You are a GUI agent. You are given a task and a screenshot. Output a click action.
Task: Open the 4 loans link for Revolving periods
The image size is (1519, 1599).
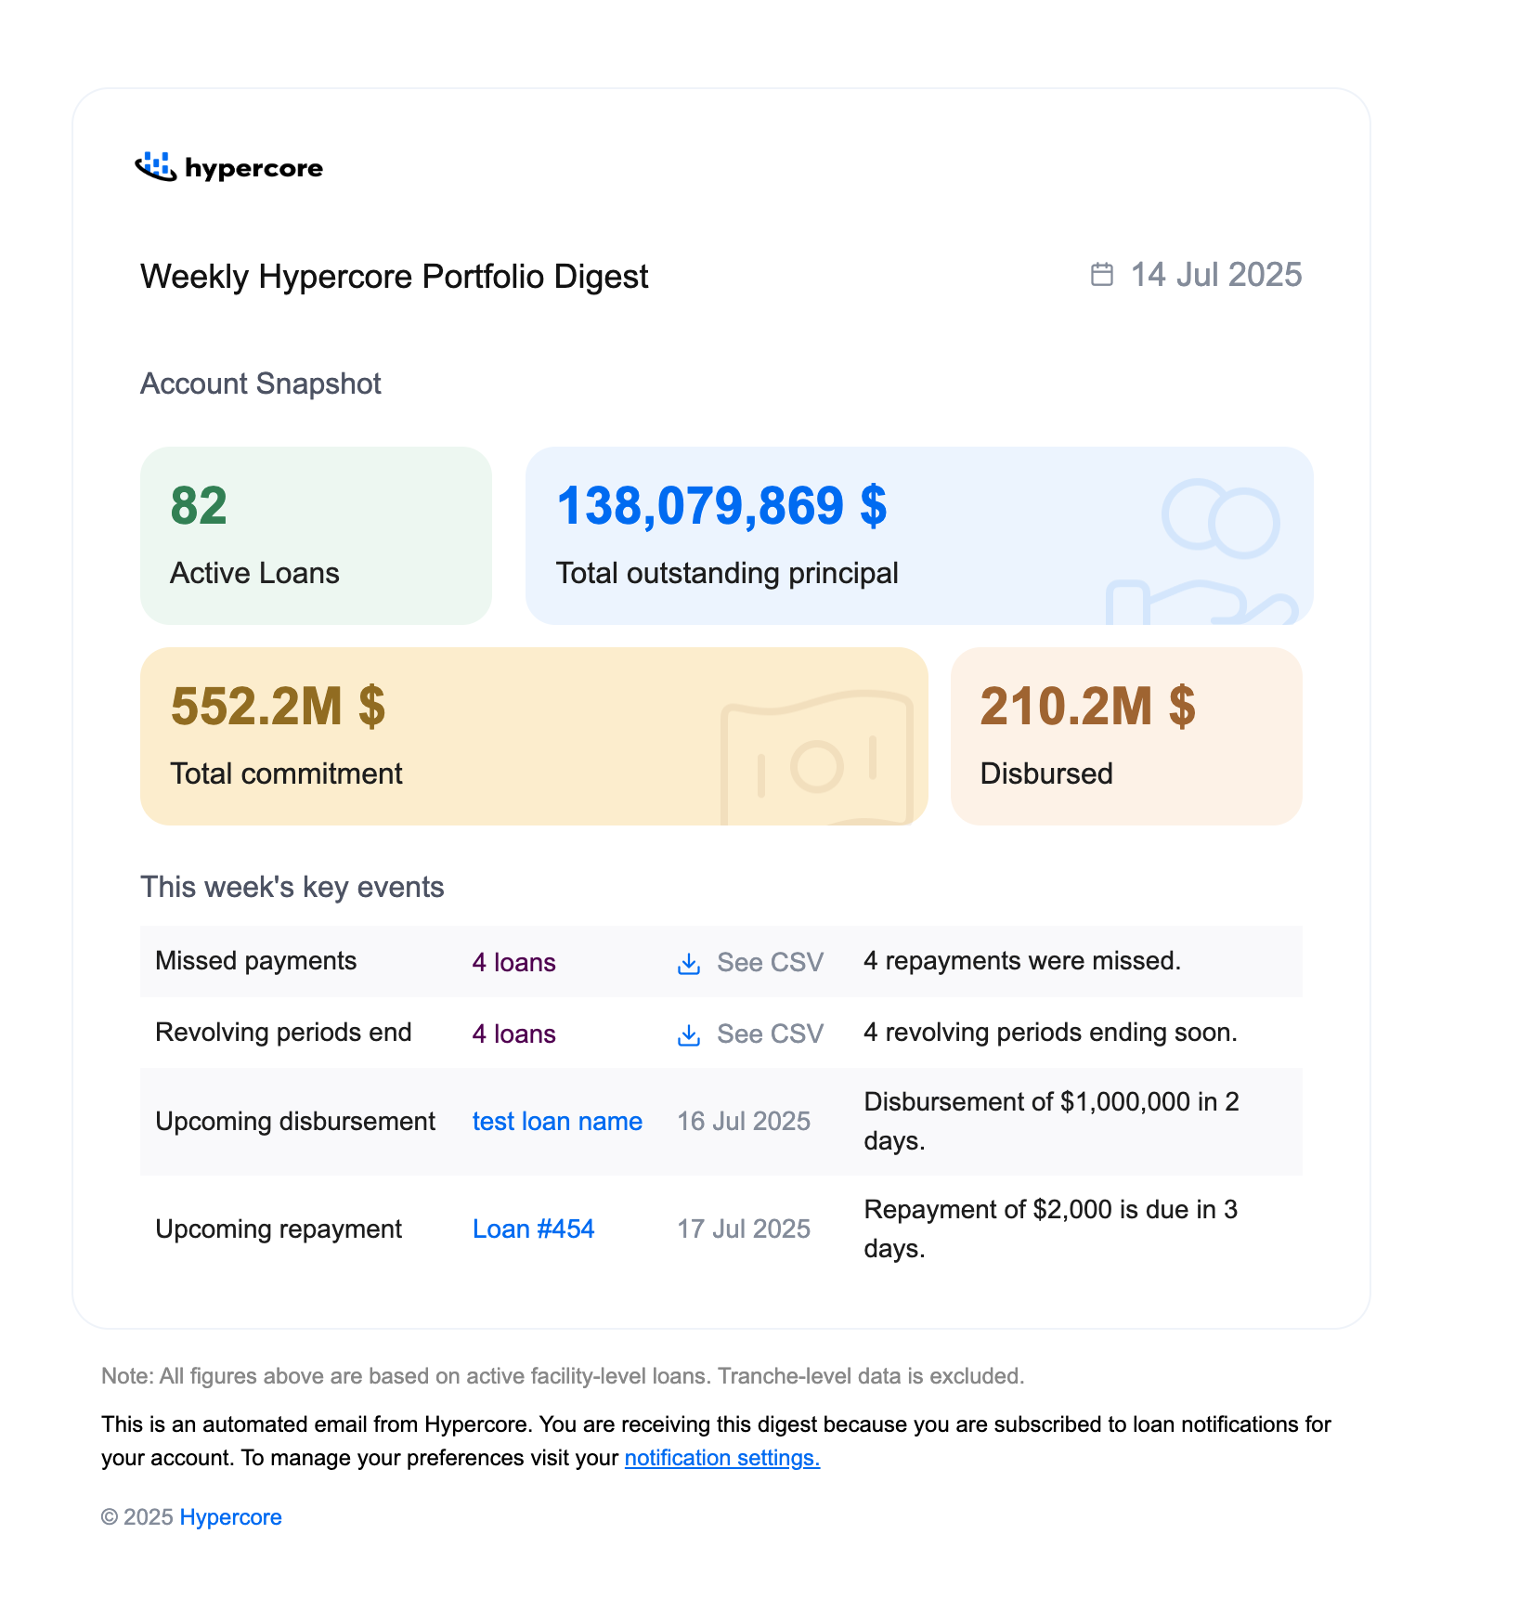tap(513, 1034)
